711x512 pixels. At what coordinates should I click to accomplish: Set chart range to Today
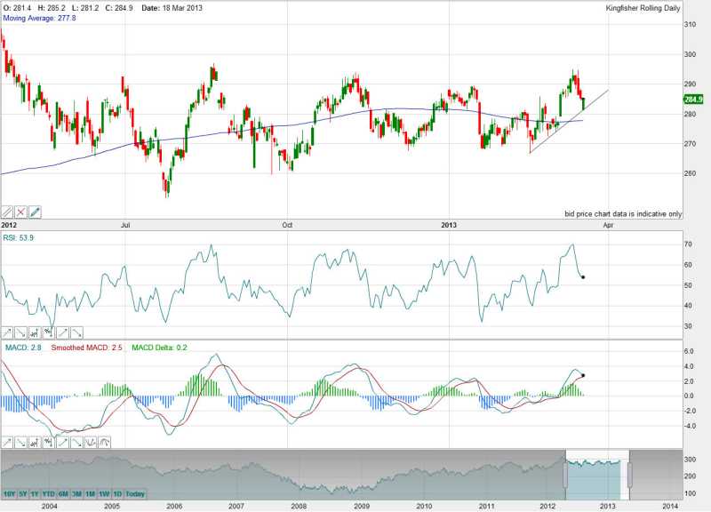click(135, 494)
